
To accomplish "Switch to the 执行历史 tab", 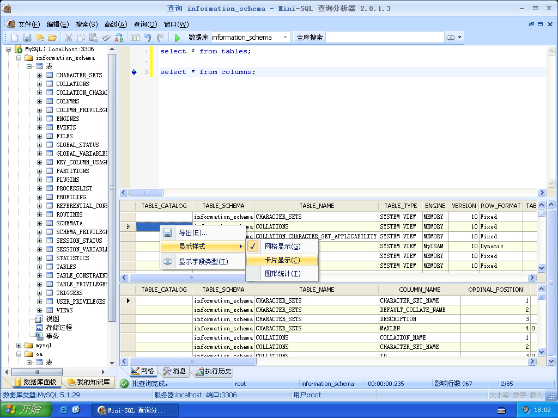I will click(x=214, y=371).
